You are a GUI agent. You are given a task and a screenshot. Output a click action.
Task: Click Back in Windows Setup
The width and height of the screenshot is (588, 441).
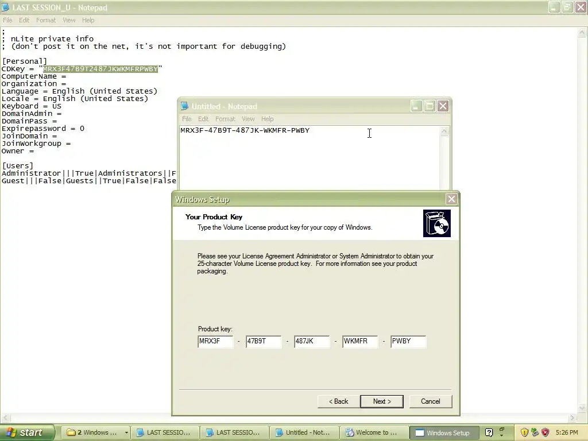pos(339,401)
